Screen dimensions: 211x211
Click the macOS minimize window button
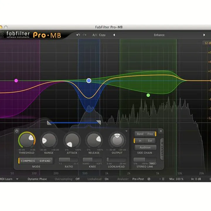pyautogui.click(x=1, y=27)
